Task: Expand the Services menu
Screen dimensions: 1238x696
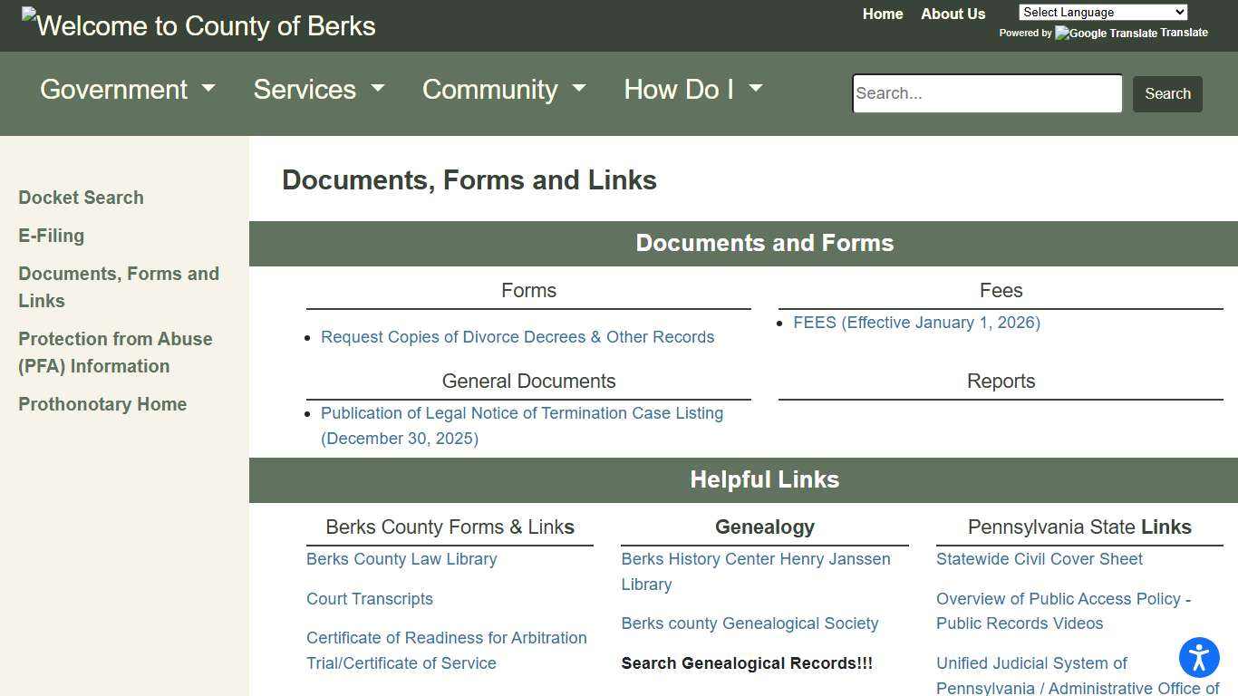Action: (318, 89)
